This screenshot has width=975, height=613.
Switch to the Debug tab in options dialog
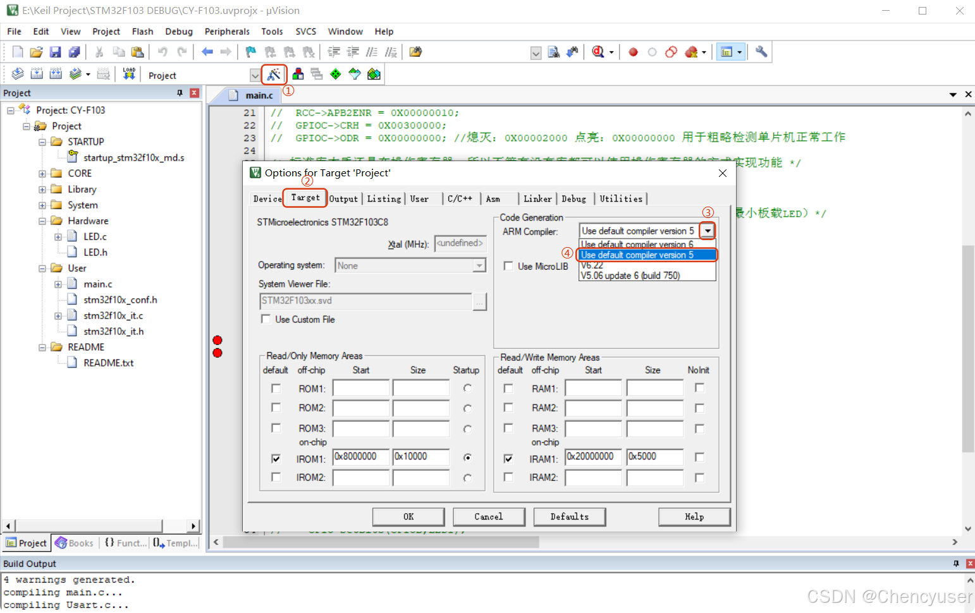573,198
